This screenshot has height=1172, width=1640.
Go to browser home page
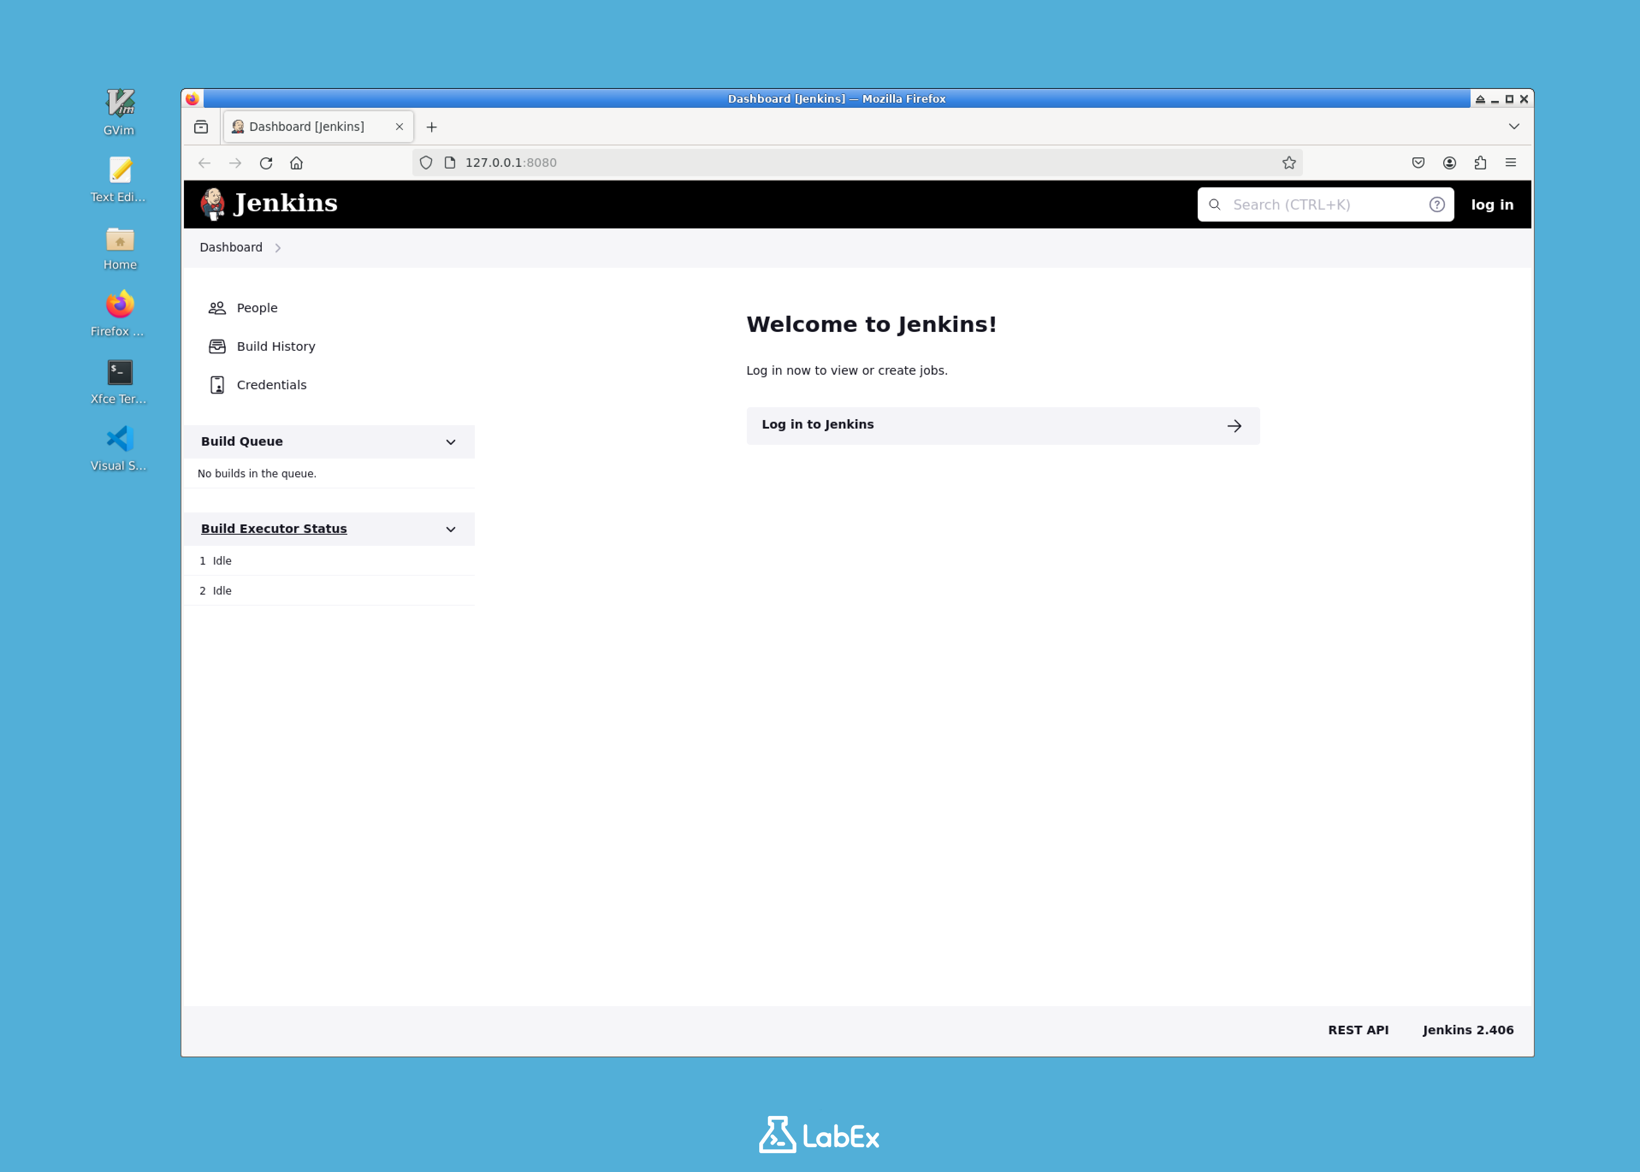[x=296, y=163]
